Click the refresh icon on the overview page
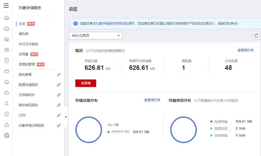The image size is (261, 156). 256,36
